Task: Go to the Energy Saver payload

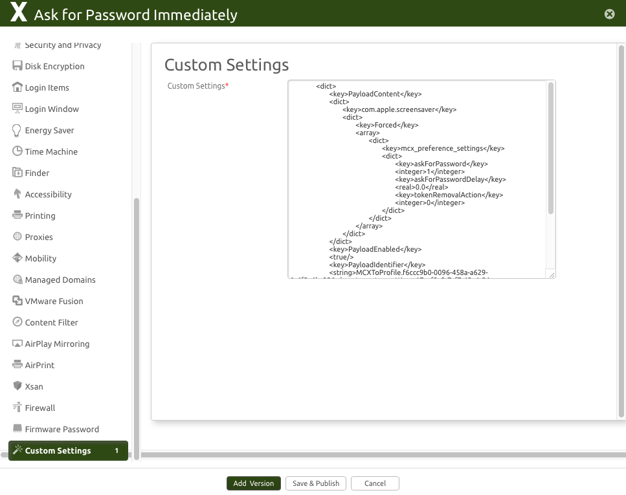Action: tap(49, 130)
